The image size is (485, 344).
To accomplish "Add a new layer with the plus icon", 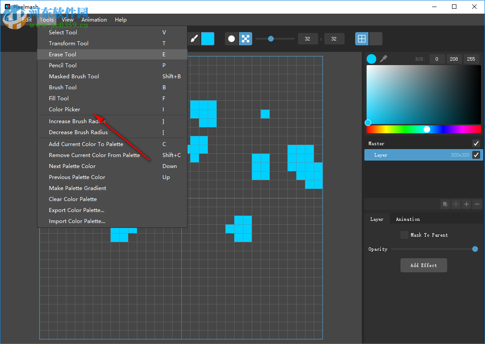I will click(x=466, y=204).
